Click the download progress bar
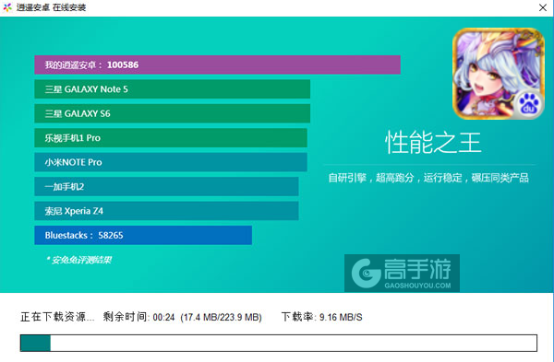This screenshot has height=362, width=554. tap(279, 343)
